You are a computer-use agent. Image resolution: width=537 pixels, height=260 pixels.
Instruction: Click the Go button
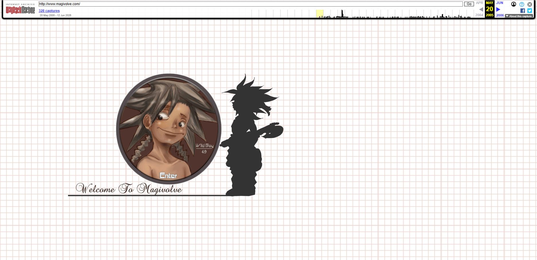pyautogui.click(x=469, y=4)
